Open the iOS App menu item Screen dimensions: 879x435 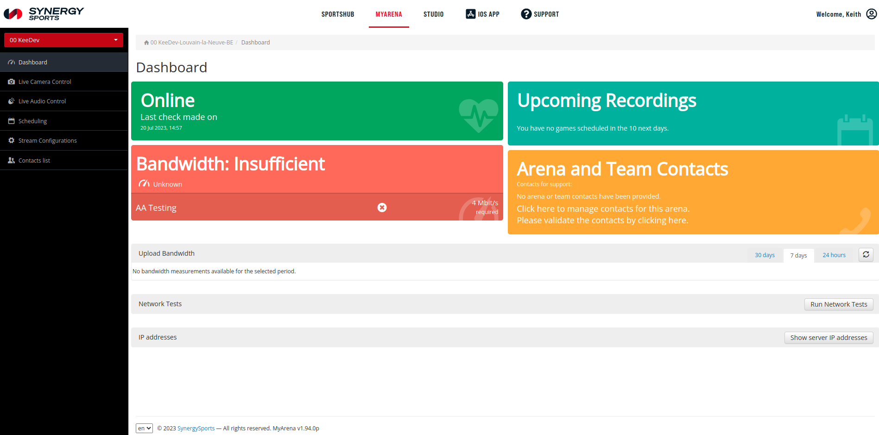pyautogui.click(x=482, y=14)
